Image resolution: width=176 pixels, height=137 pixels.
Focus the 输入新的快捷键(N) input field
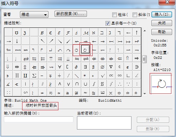[38, 119]
